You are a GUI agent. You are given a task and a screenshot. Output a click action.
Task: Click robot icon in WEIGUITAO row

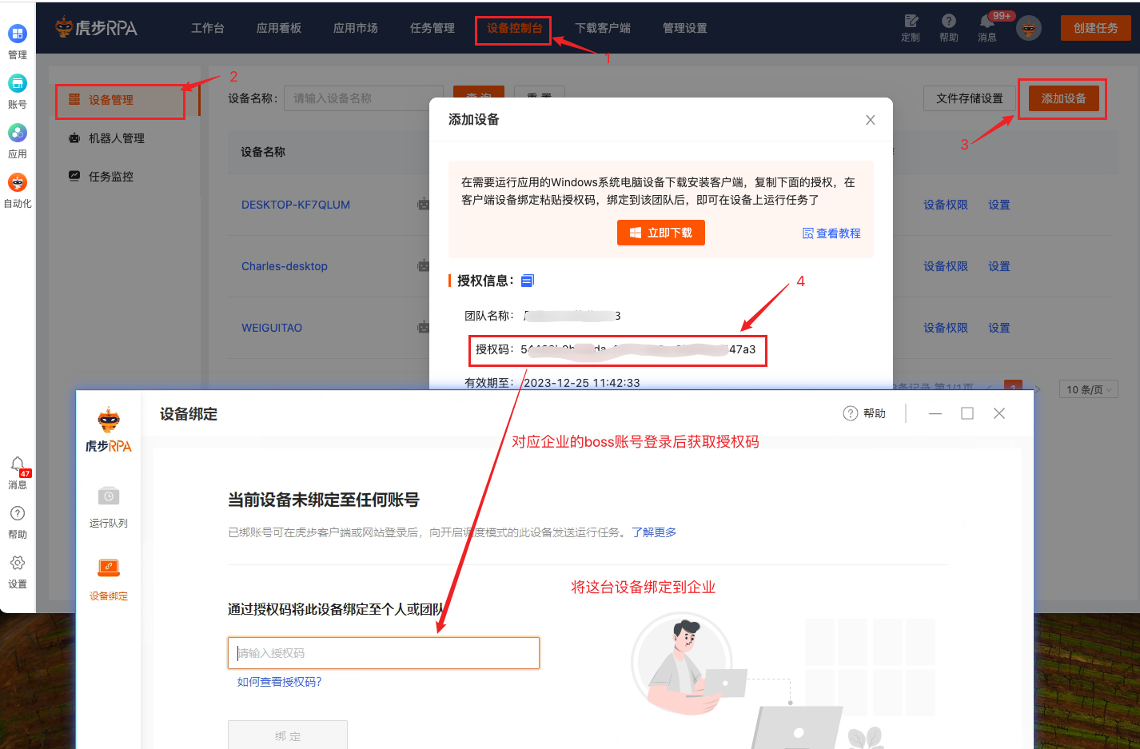[x=424, y=328]
